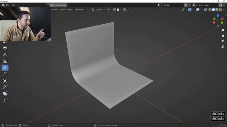Click the red X axis gizmo
Viewport: 227px width, 127px height.
coord(222,19)
